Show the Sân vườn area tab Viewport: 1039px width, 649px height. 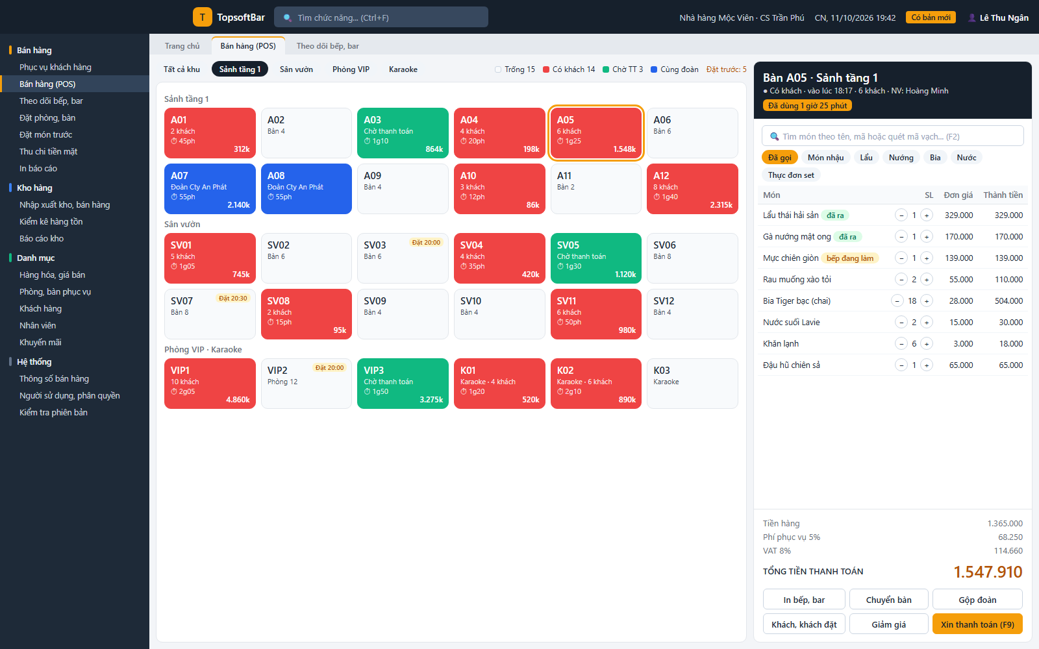(296, 69)
